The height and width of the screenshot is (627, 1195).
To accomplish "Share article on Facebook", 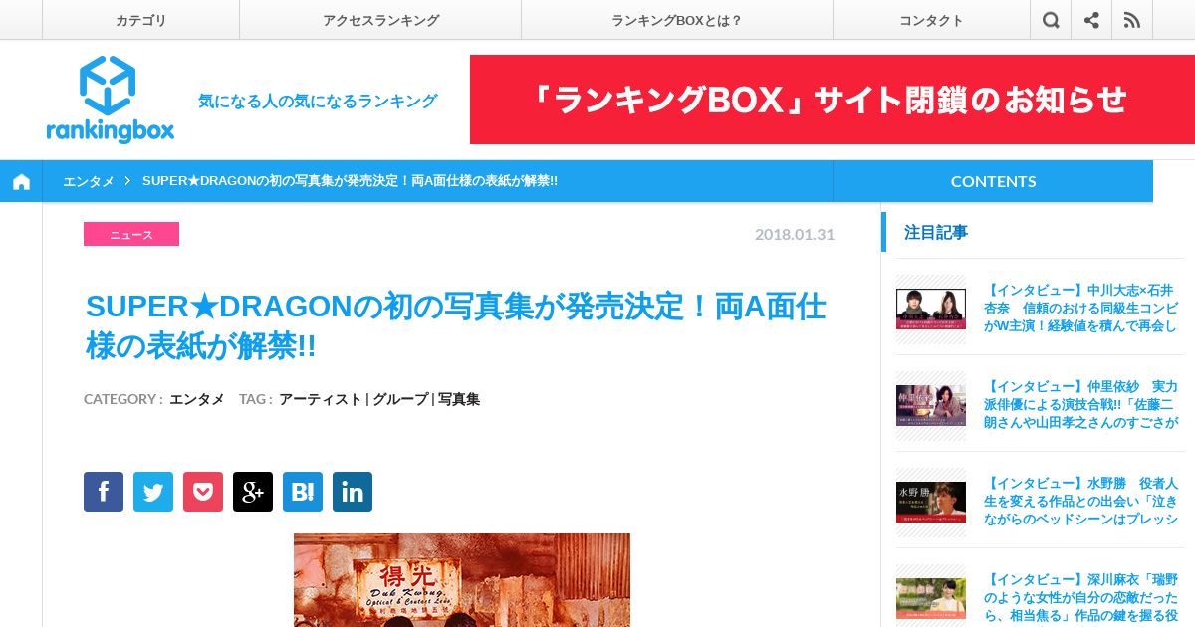I will [x=104, y=492].
